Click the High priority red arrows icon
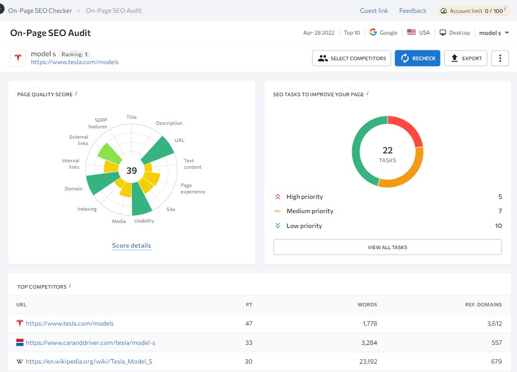This screenshot has width=517, height=372. coord(278,197)
